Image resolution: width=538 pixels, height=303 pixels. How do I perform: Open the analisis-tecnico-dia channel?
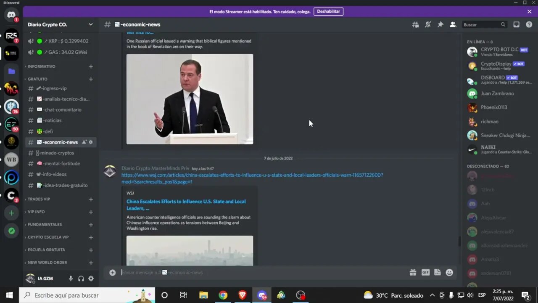(x=61, y=99)
